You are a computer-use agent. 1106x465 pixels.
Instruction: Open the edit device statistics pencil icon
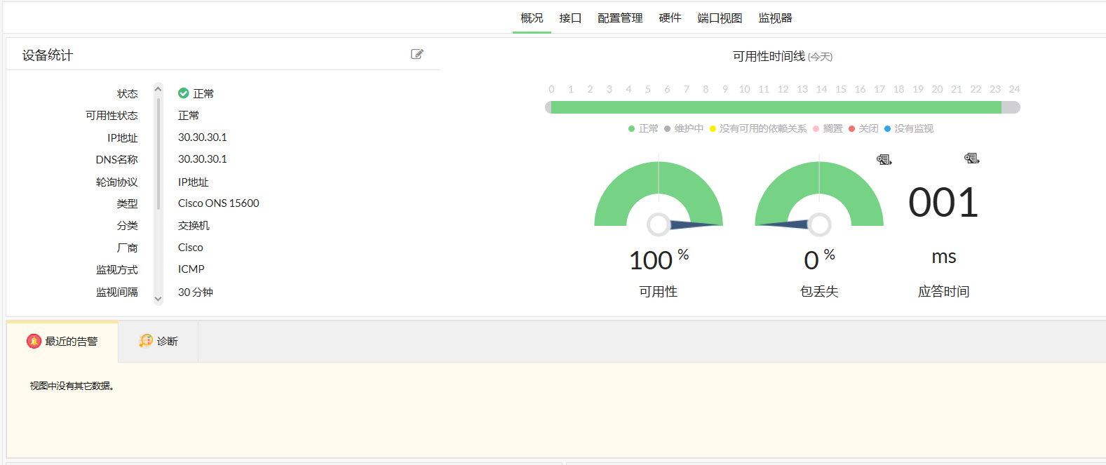click(417, 54)
